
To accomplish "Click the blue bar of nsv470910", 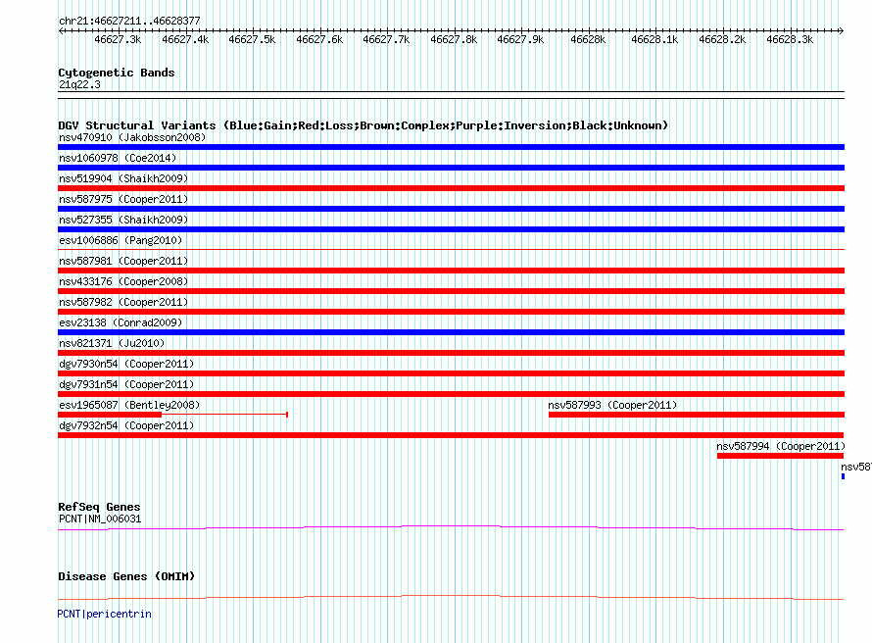I will 451,147.
